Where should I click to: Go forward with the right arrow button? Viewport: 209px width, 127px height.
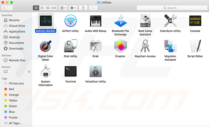(x=10, y=8)
